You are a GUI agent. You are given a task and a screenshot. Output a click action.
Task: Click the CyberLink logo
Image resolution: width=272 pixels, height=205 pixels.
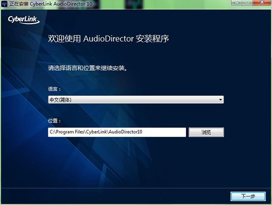click(x=24, y=20)
